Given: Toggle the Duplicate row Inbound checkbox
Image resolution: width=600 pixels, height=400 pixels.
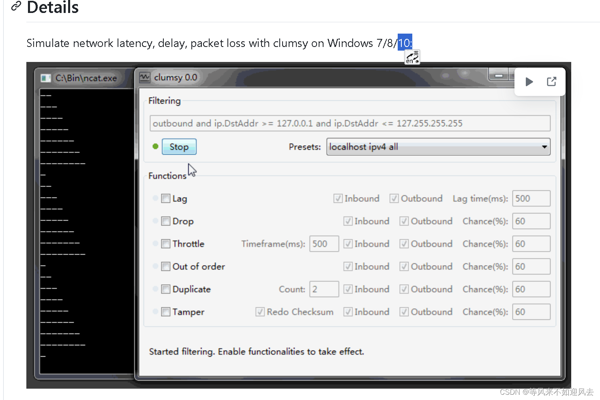Looking at the screenshot, I should click(x=348, y=289).
